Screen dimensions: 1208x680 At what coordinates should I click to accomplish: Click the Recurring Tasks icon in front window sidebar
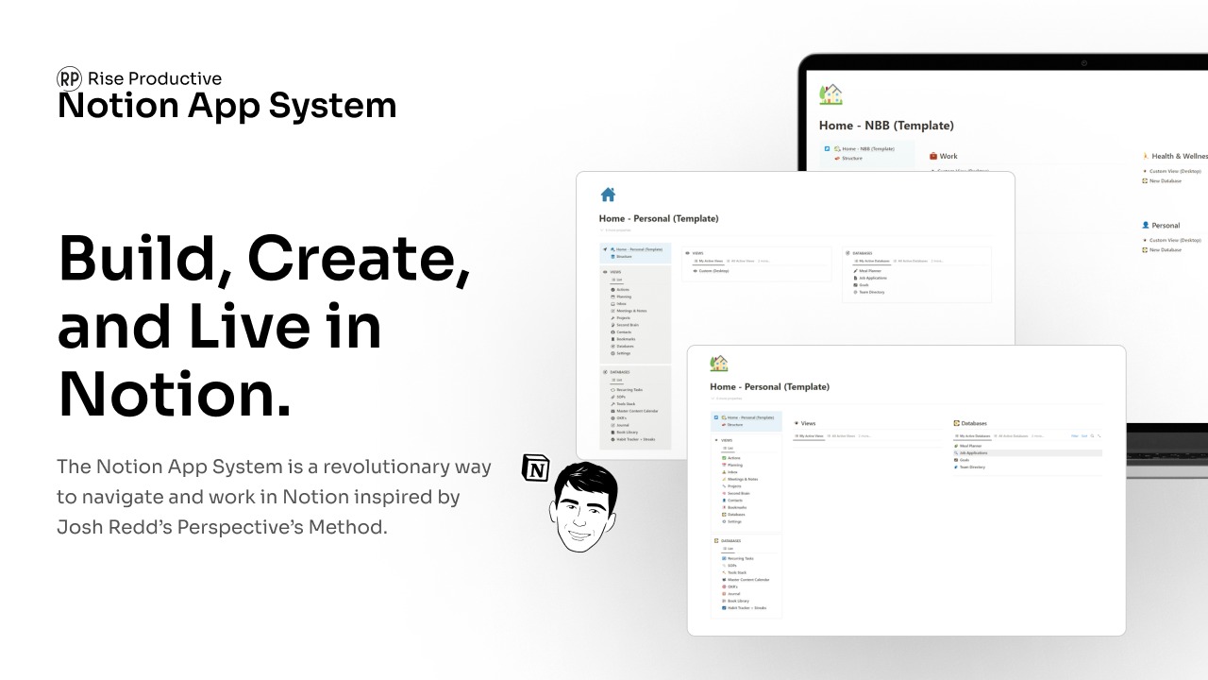click(724, 558)
